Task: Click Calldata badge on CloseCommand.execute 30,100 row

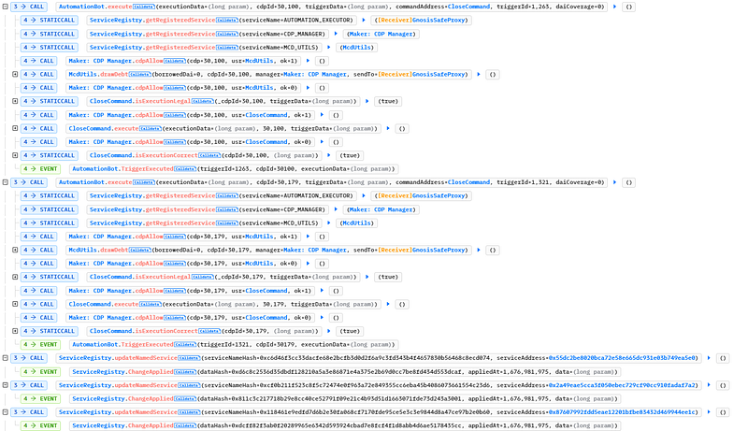Action: coord(152,128)
